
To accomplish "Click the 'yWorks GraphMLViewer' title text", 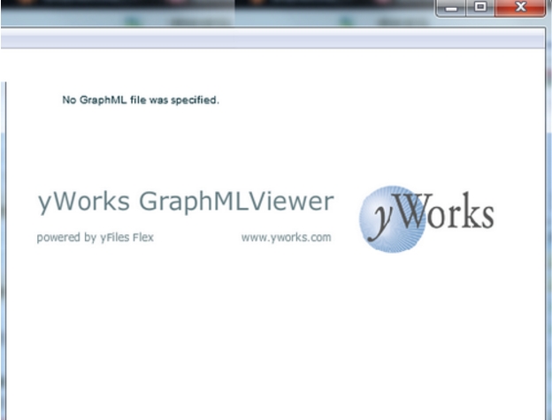I will click(x=186, y=202).
